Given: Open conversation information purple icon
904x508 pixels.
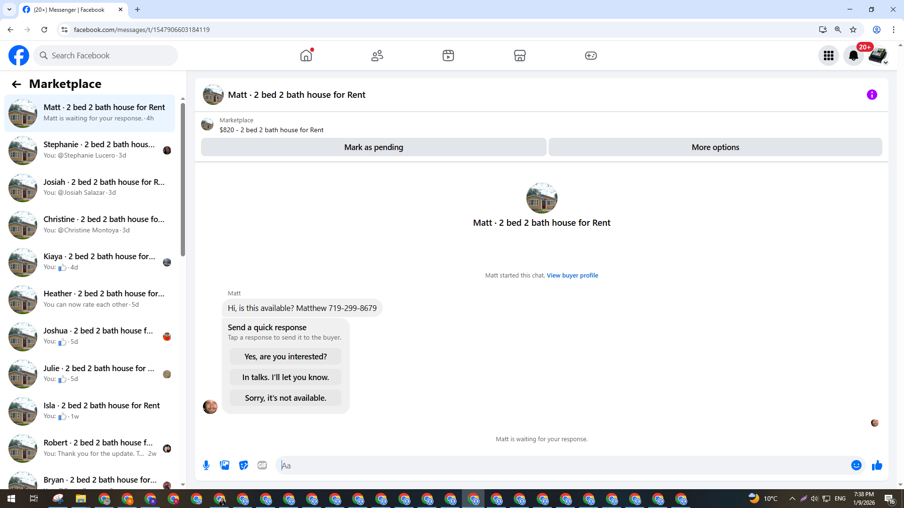Looking at the screenshot, I should (872, 95).
